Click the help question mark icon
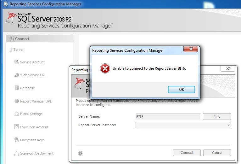 tap(80, 153)
